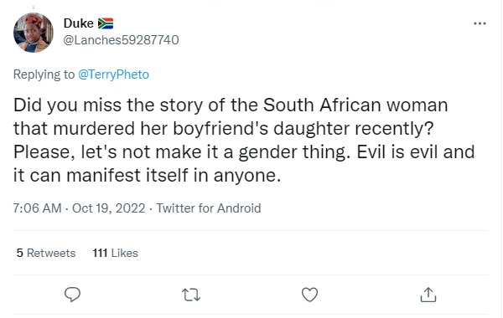
Task: Open profile via the Duke display name
Action: pos(79,23)
